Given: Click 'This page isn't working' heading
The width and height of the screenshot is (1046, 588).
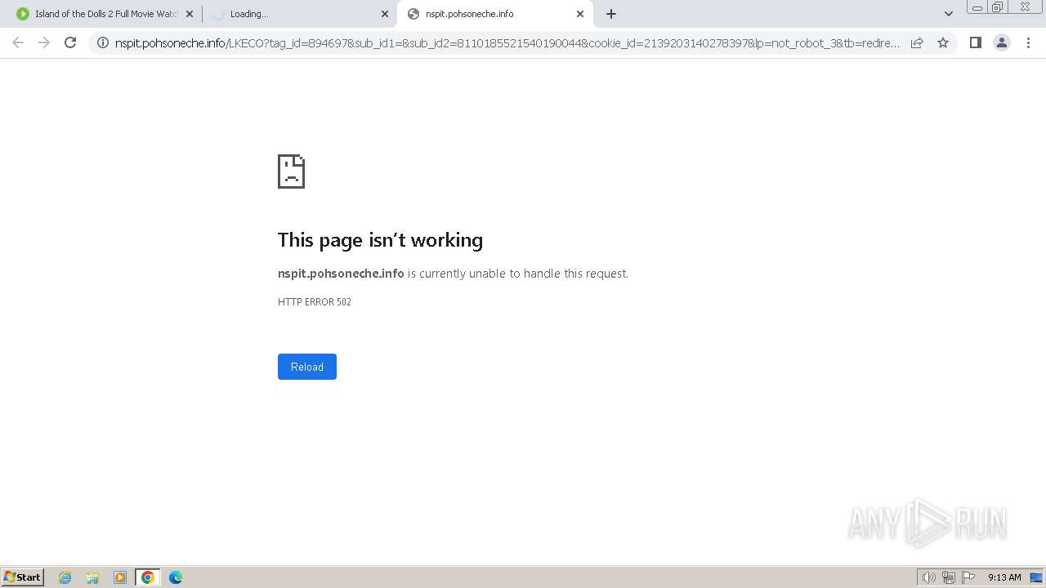Looking at the screenshot, I should tap(380, 239).
